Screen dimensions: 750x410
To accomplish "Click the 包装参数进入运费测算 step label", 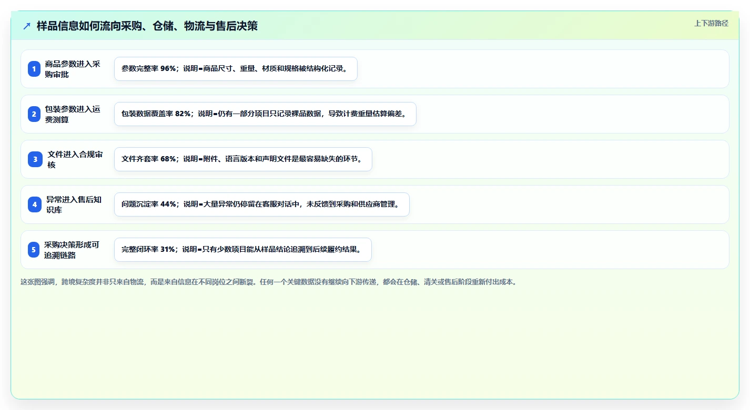I will 73,114.
